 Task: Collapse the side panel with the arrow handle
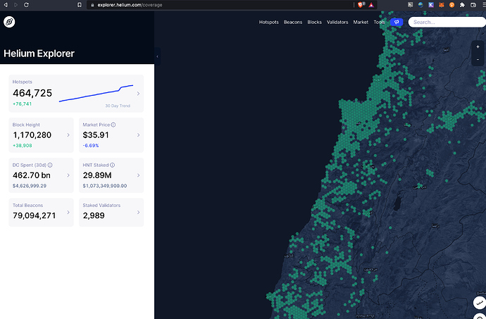tap(158, 56)
